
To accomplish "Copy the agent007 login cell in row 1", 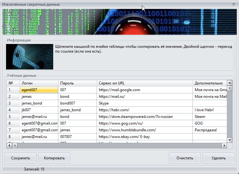I will point(39,90).
